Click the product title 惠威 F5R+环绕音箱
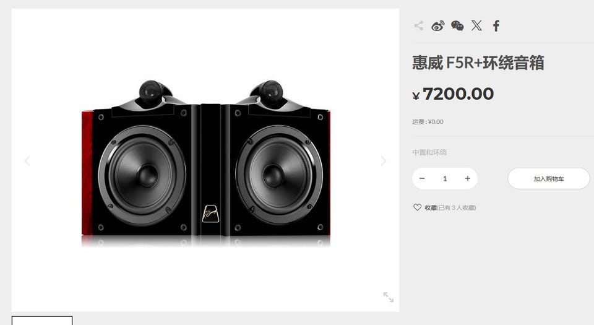 478,63
